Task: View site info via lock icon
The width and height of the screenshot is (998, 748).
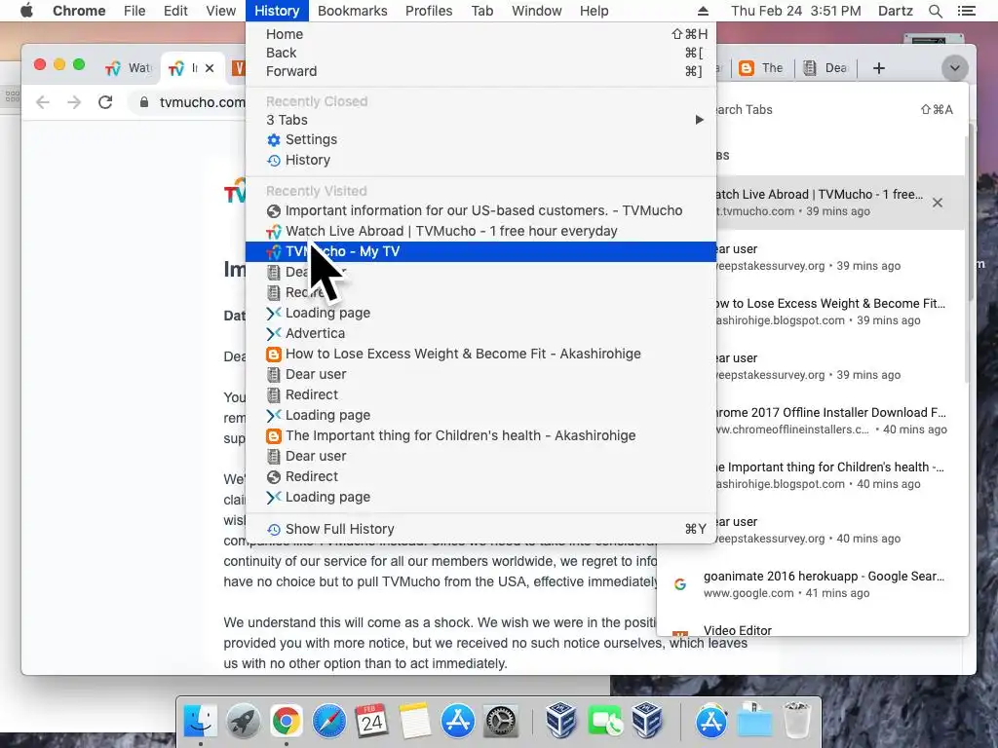Action: pyautogui.click(x=144, y=101)
